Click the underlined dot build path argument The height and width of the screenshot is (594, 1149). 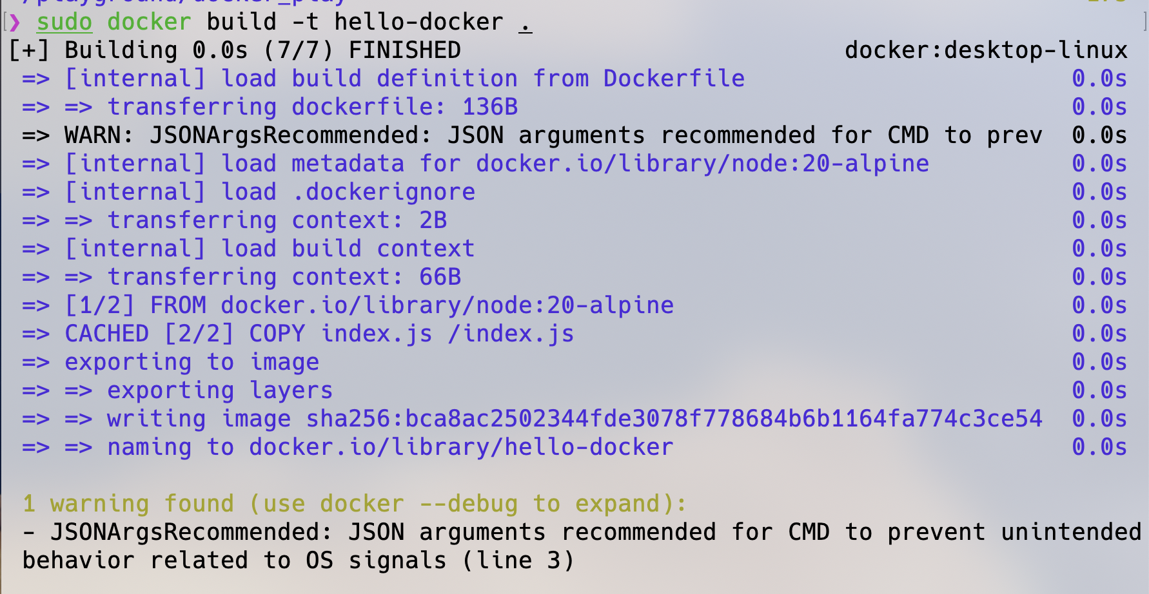point(525,24)
